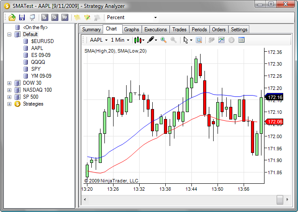This screenshot has height=212, width=298.
Task: Click the 171.95 price axis label
Action: pyautogui.click(x=275, y=149)
